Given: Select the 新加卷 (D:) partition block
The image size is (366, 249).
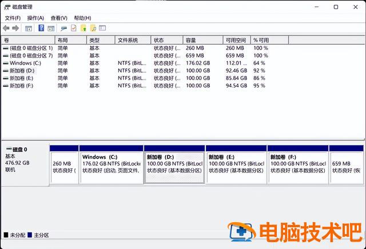Looking at the screenshot, I should [174, 164].
